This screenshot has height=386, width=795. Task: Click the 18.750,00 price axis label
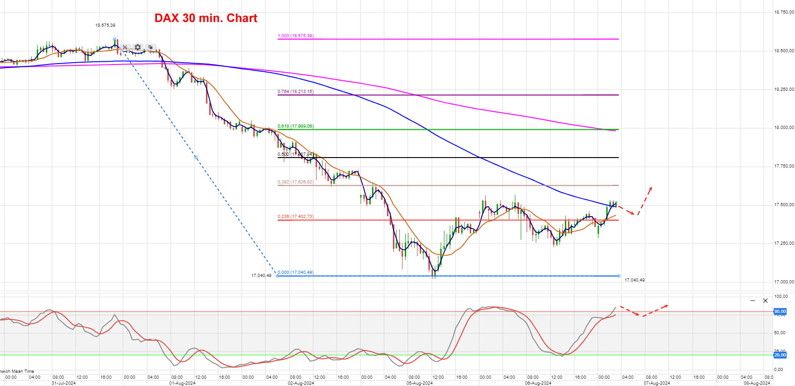click(784, 12)
